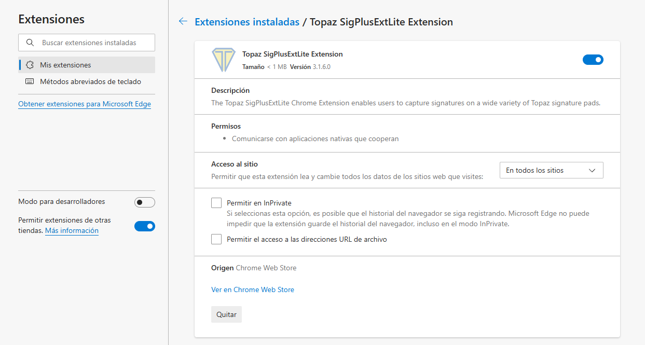Screen dimensions: 645x345
Task: Click the keyboard icon beside Métodos abreviados
Action: click(30, 81)
